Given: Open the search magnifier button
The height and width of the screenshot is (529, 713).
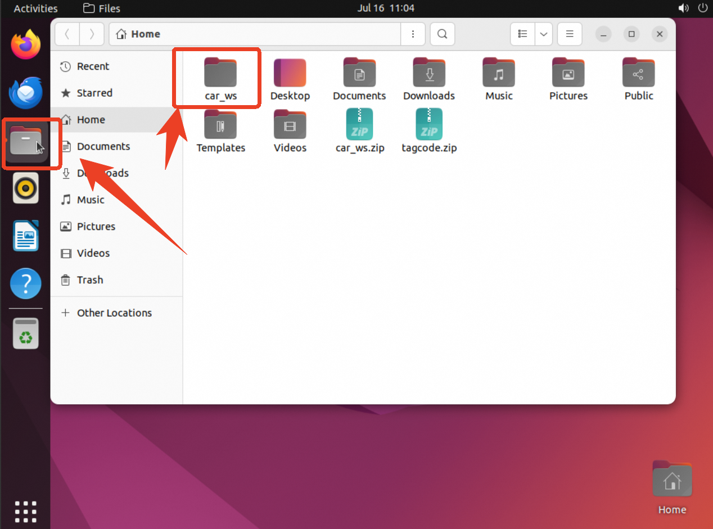Looking at the screenshot, I should (443, 34).
